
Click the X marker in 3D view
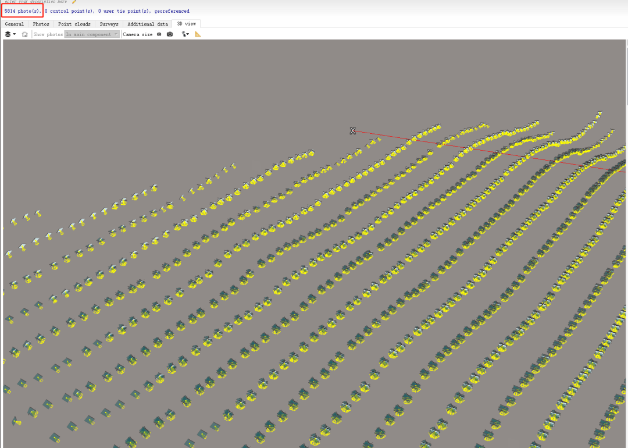(352, 131)
